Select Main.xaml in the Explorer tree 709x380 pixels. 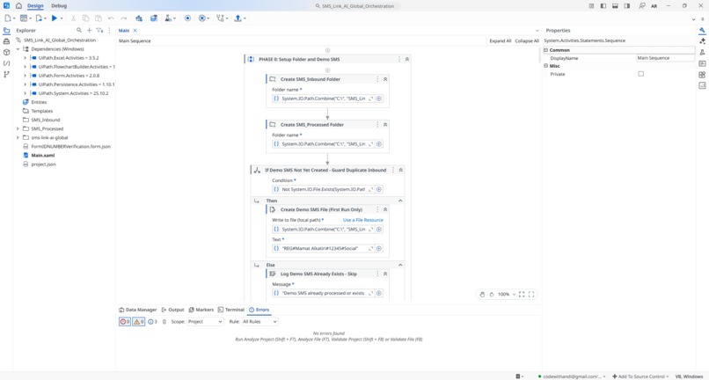click(x=43, y=155)
